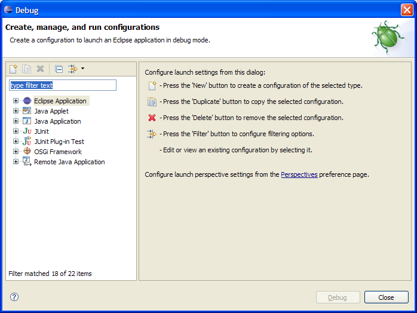Viewport: 417px width, 313px height.
Task: Click the type filter text field
Action: coord(63,85)
